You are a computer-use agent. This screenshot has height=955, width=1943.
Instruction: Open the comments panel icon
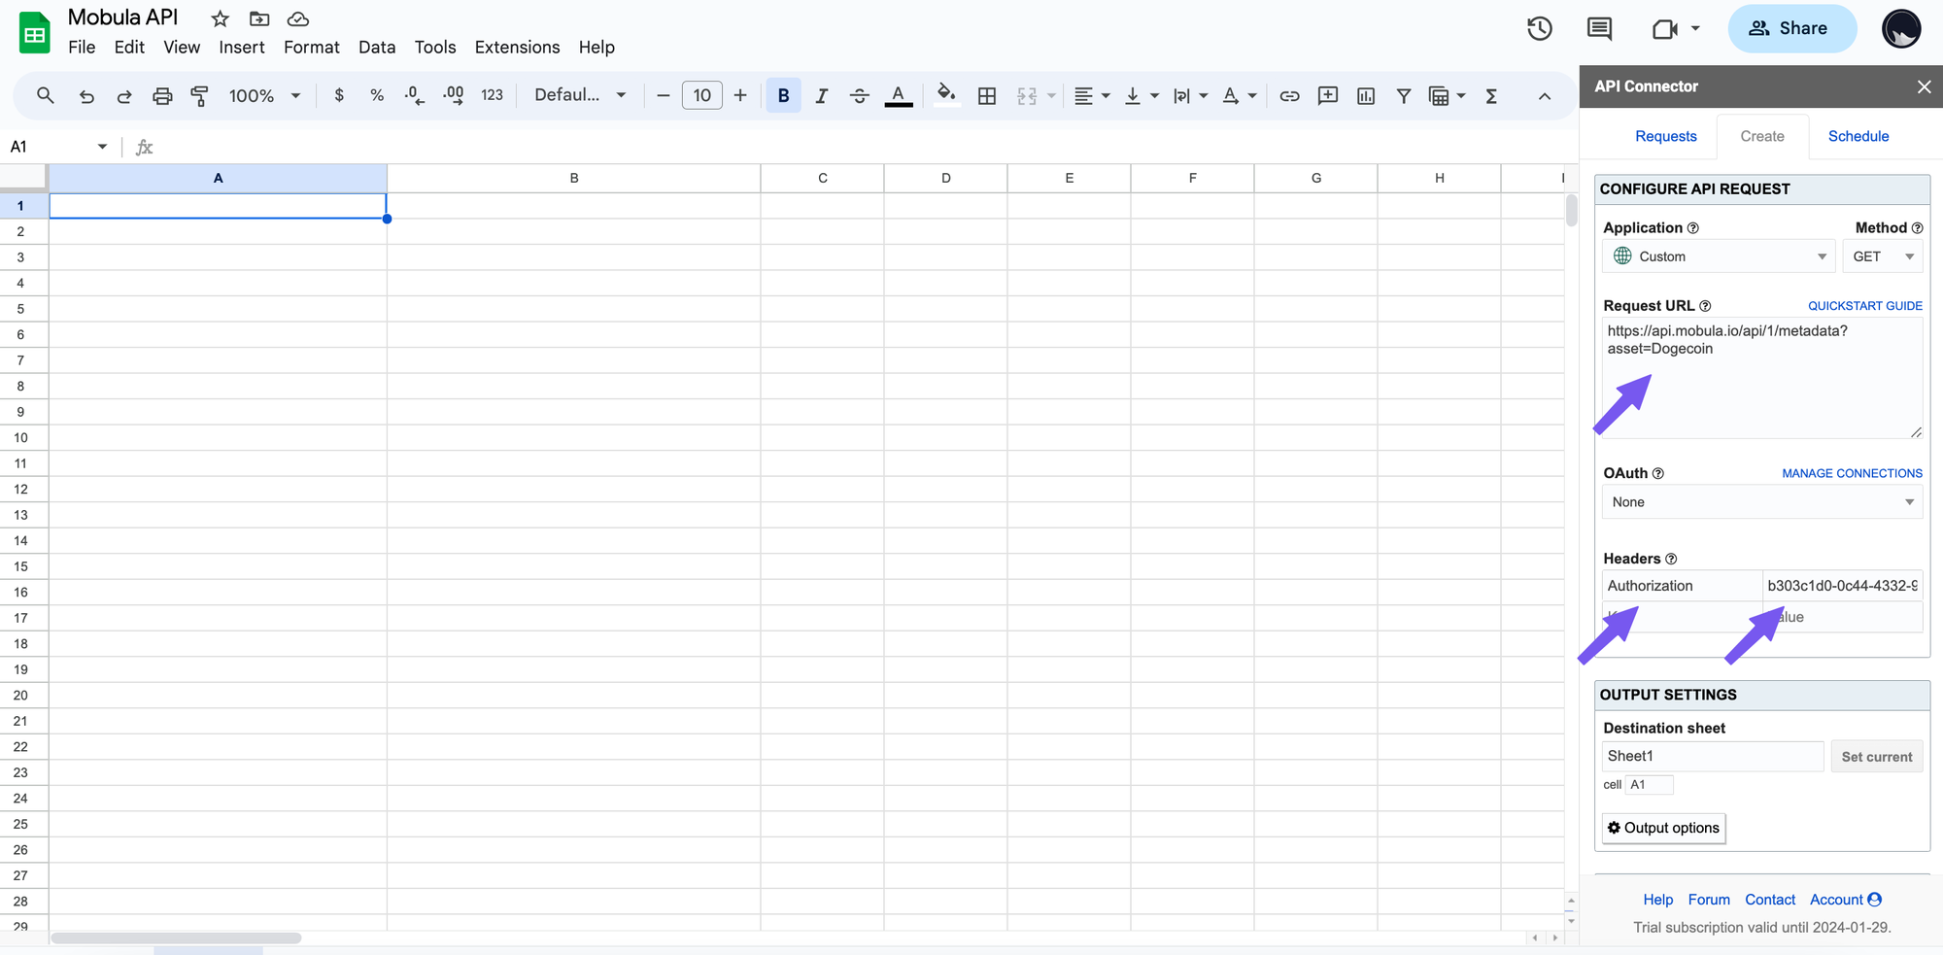[1599, 29]
